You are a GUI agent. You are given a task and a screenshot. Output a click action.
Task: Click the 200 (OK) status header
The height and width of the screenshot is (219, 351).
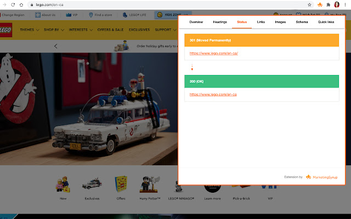pos(262,82)
